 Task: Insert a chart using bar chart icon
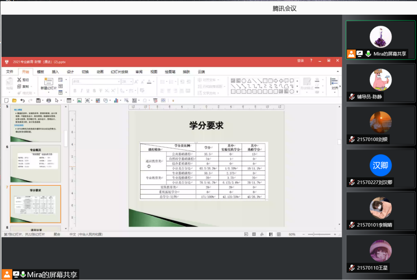pyautogui.click(x=115, y=100)
